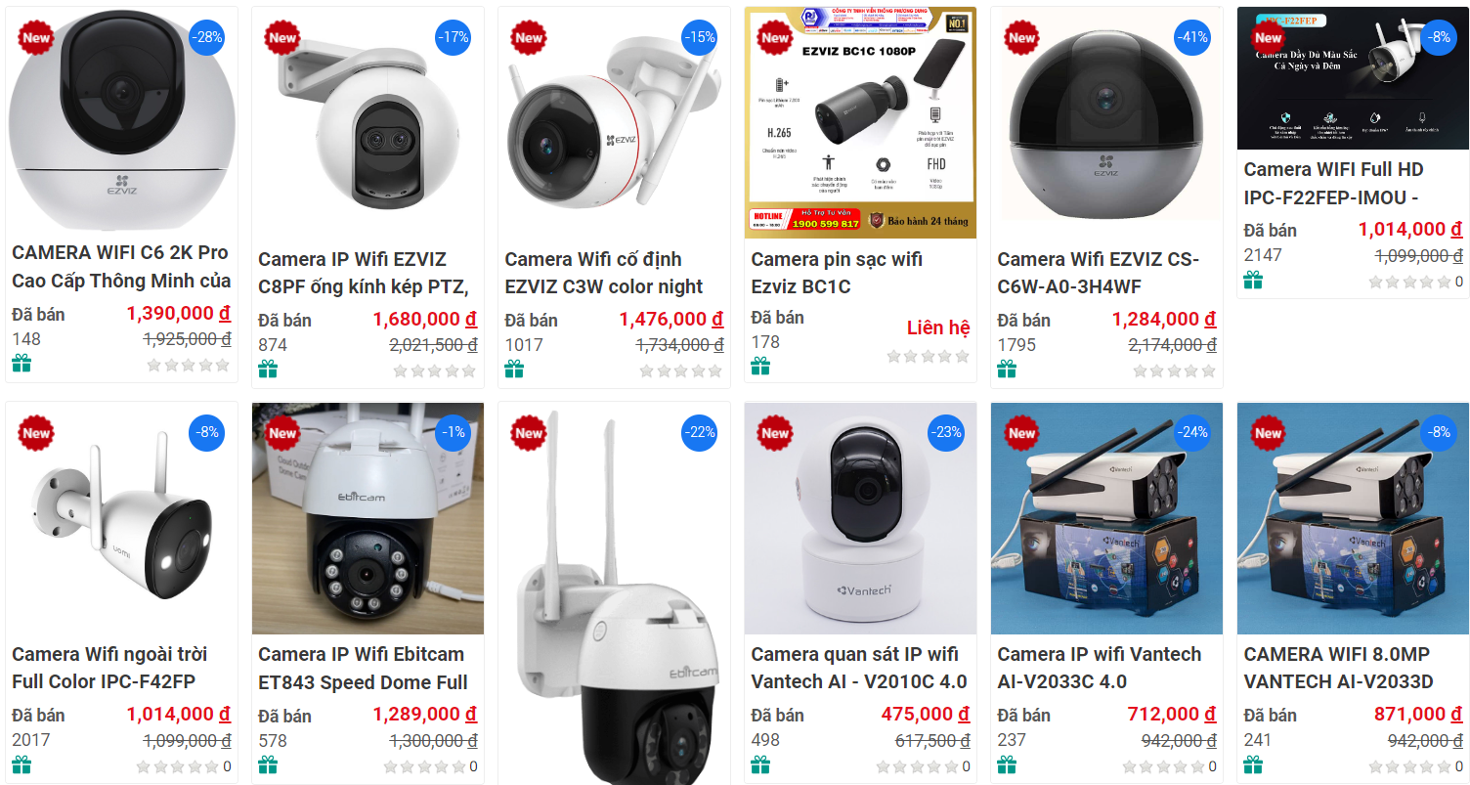This screenshot has height=785, width=1470.
Task: Click the Ebitcam ET843 Speed Dome photo
Action: [x=367, y=519]
